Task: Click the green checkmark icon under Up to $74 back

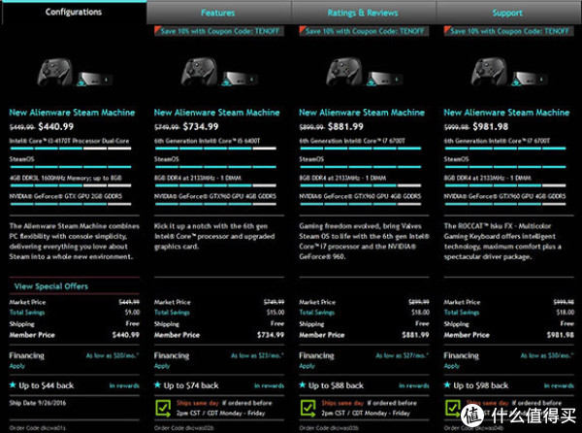Action: (163, 408)
